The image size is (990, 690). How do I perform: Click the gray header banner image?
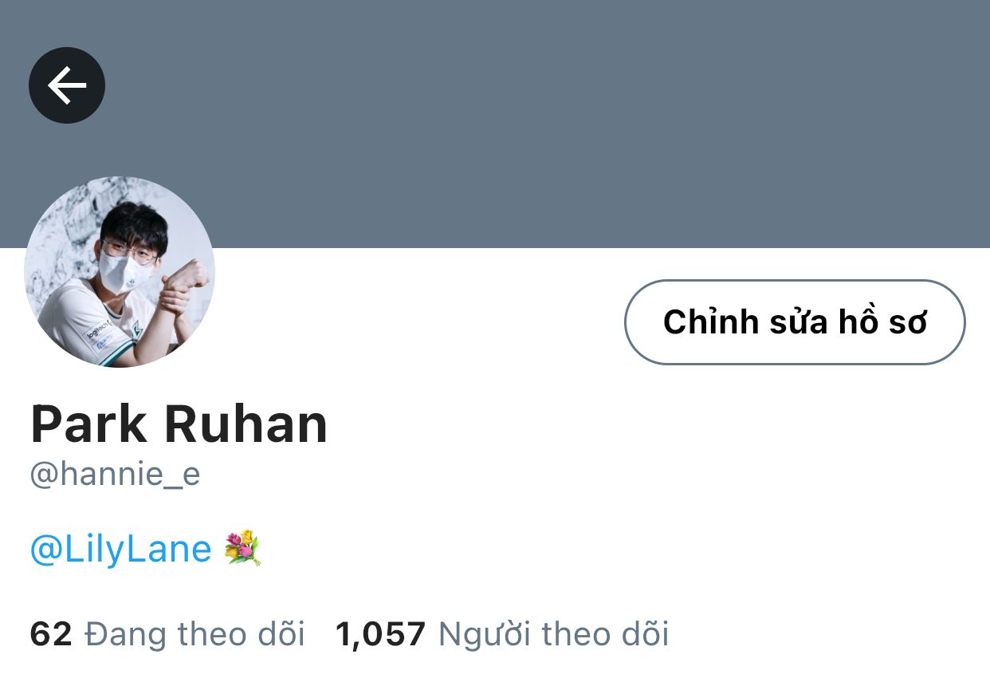[495, 124]
